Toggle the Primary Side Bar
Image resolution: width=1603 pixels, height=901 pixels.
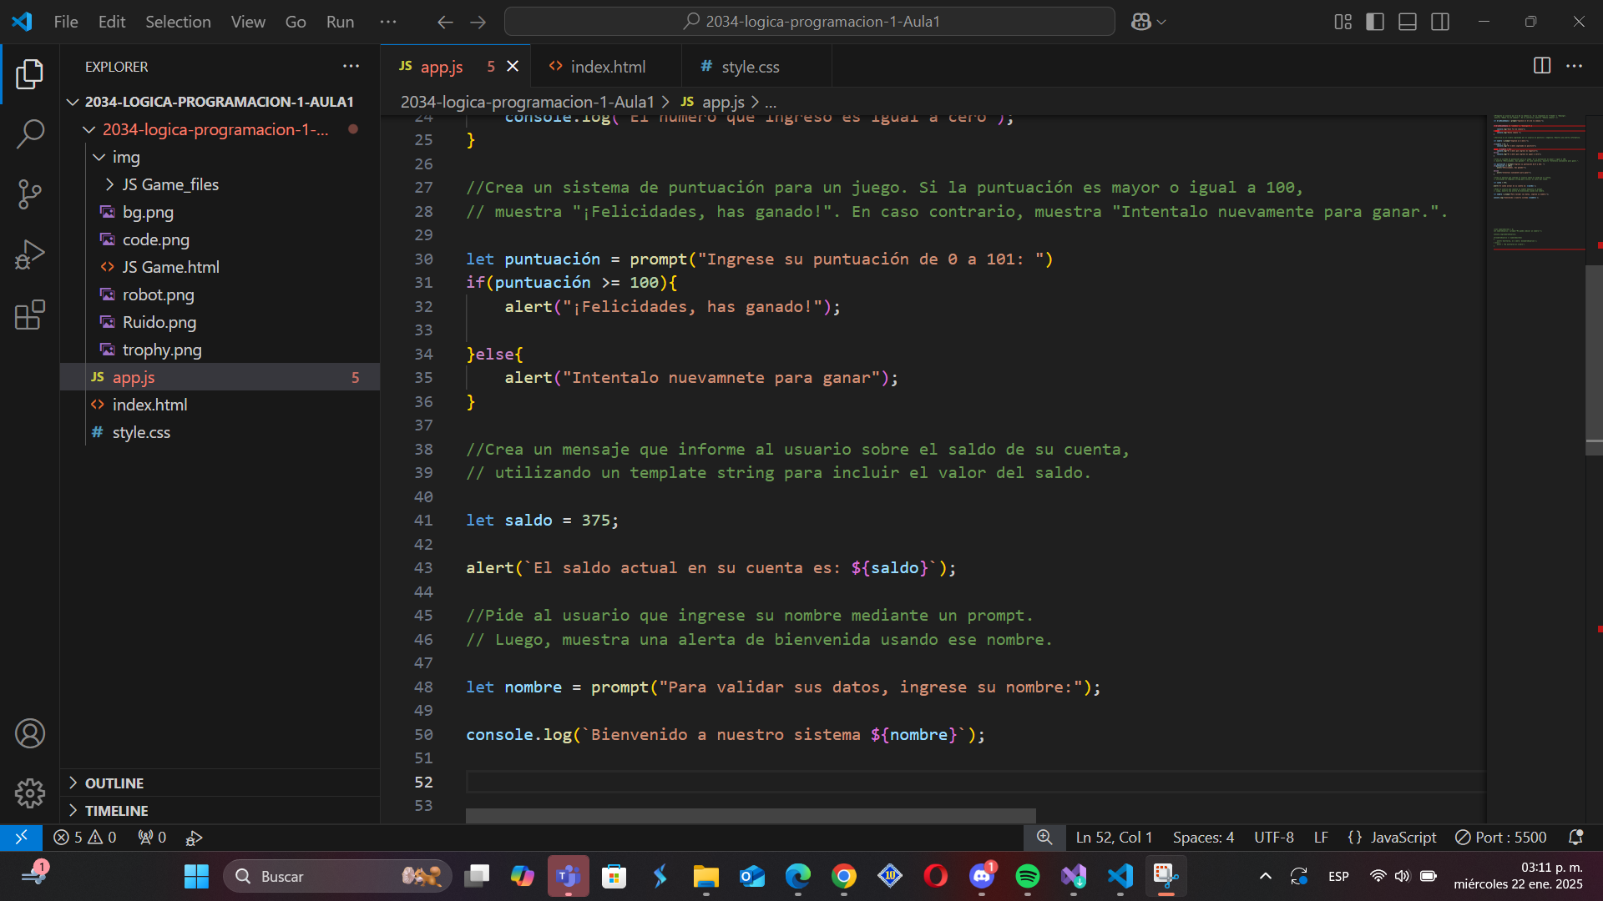click(x=1375, y=22)
